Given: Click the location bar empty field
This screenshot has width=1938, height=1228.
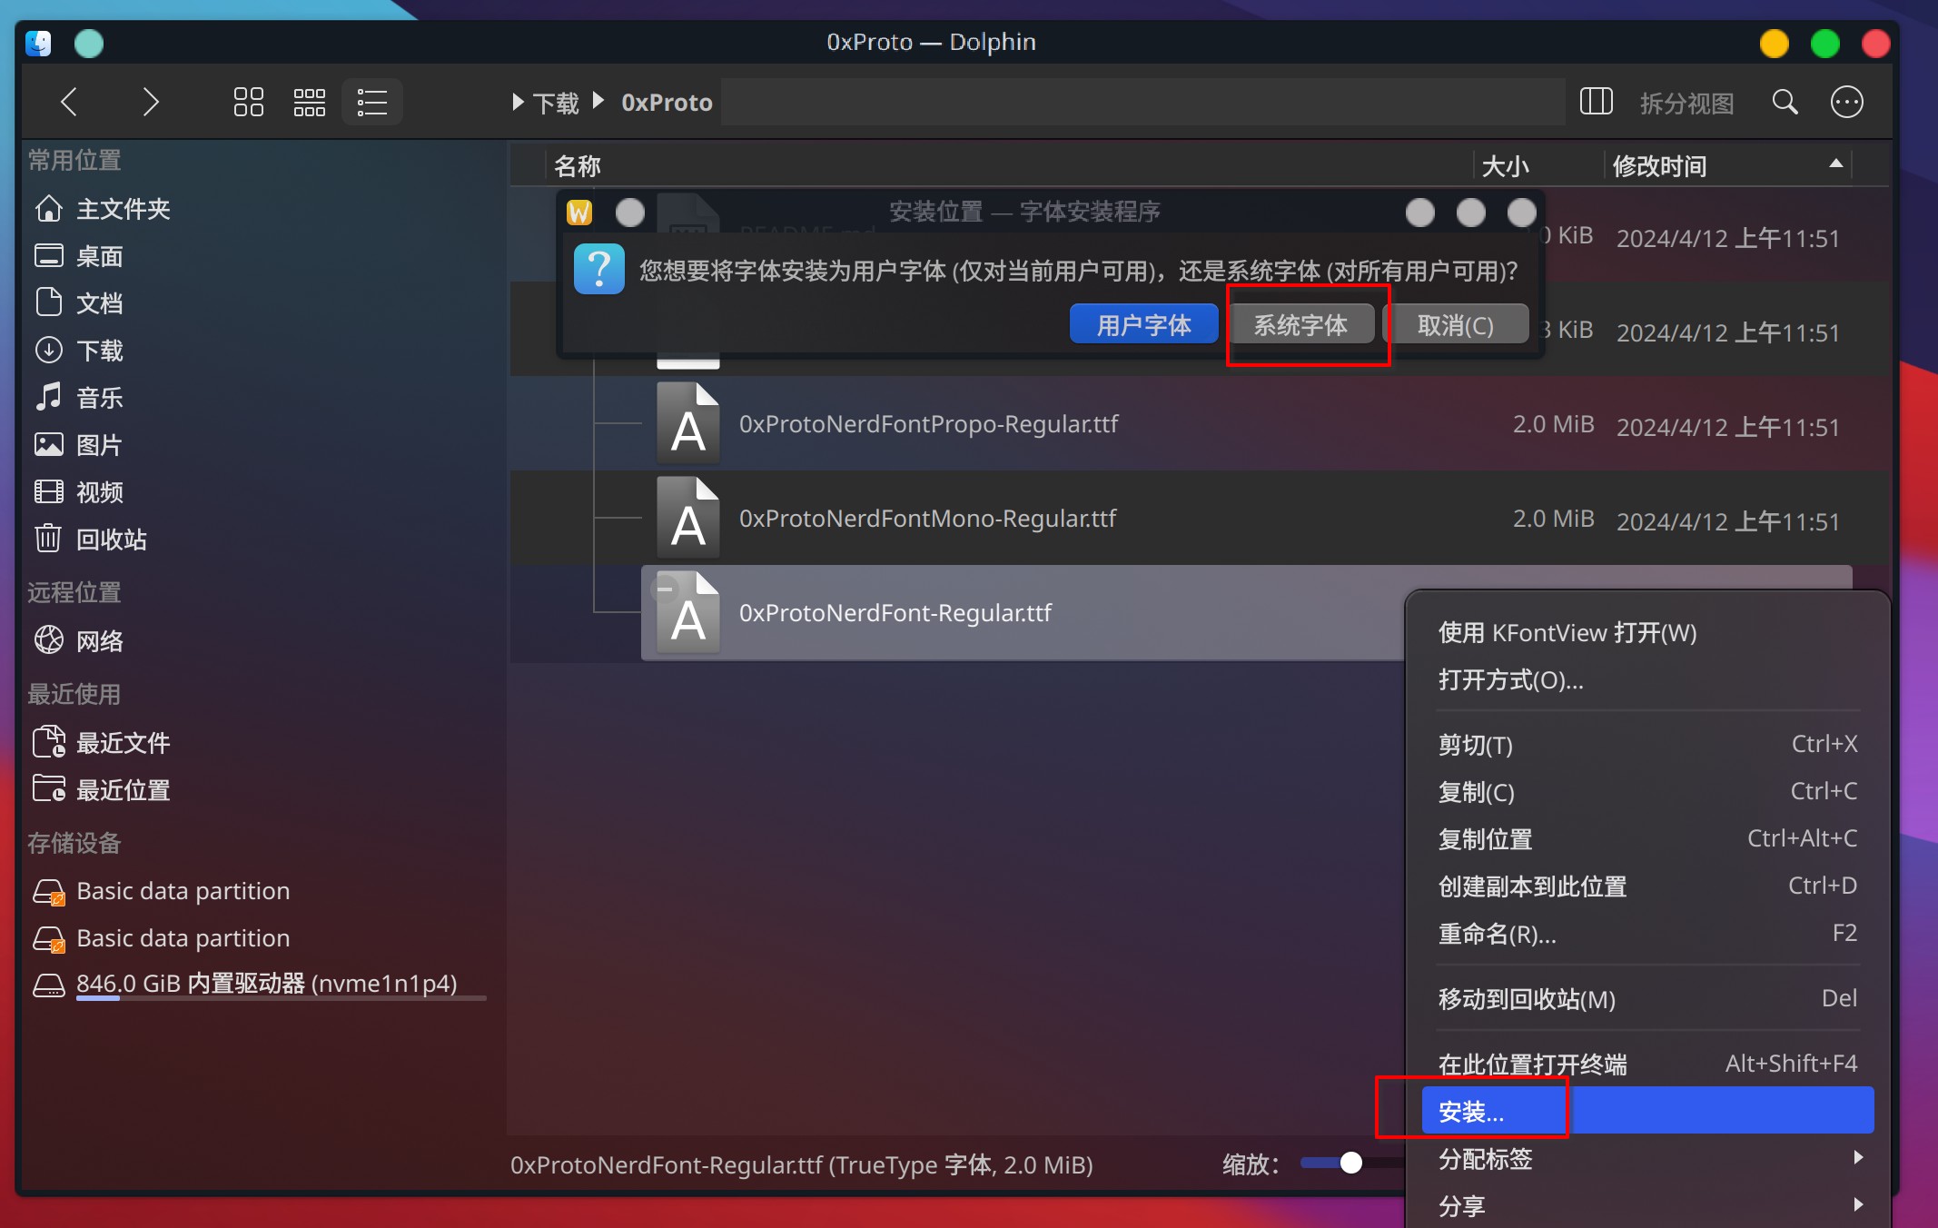Looking at the screenshot, I should point(1142,102).
